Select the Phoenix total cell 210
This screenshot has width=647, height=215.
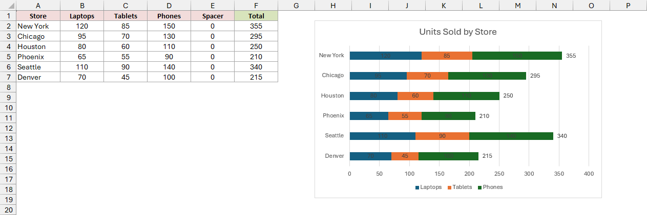coord(256,57)
